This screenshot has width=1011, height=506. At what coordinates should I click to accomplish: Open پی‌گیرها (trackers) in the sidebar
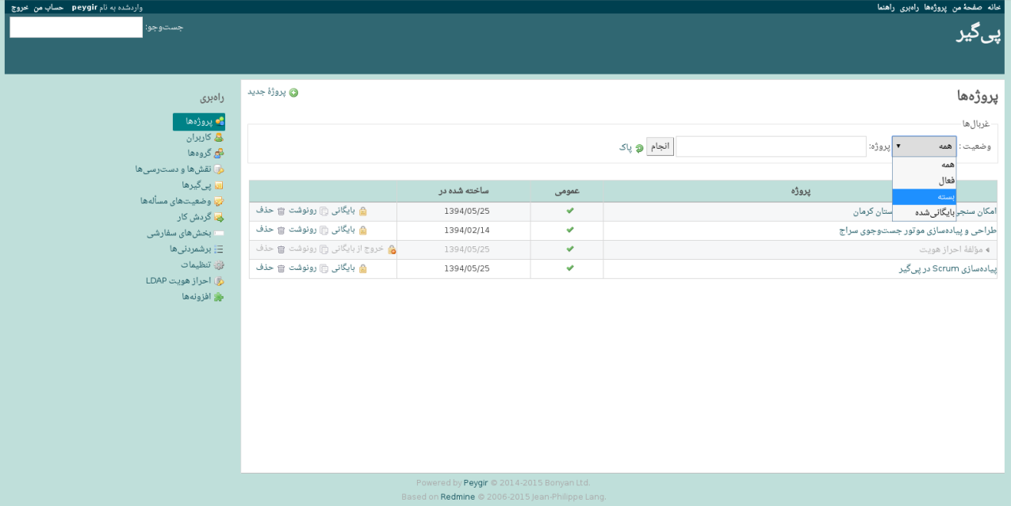[x=202, y=185]
